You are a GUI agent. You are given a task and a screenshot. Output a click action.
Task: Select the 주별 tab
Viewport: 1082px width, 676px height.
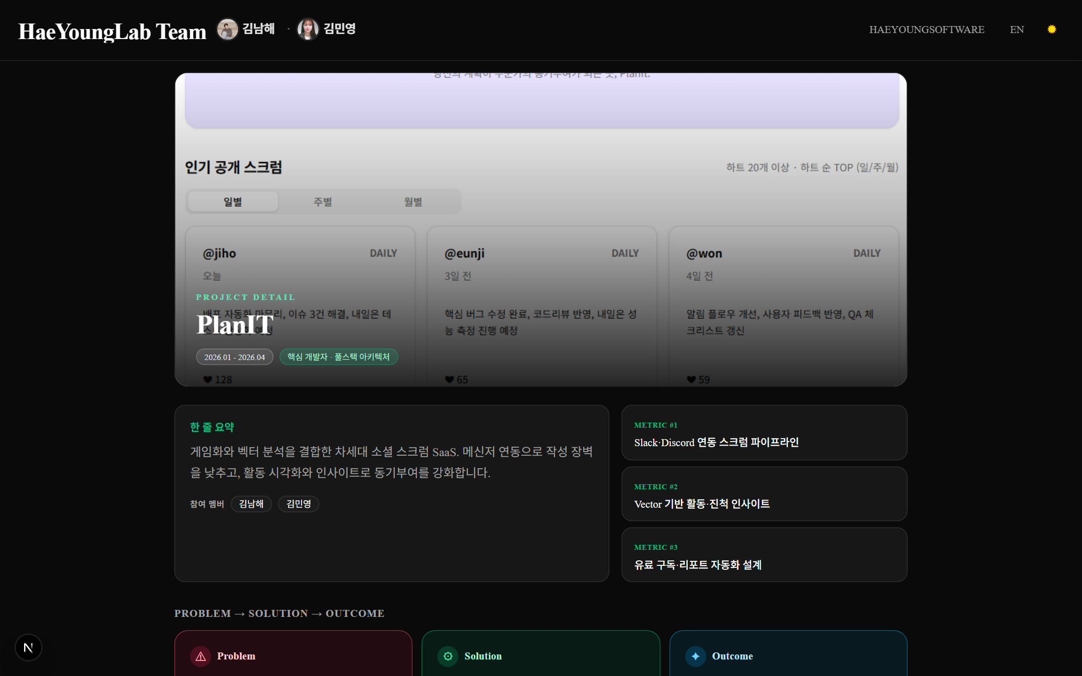(323, 201)
